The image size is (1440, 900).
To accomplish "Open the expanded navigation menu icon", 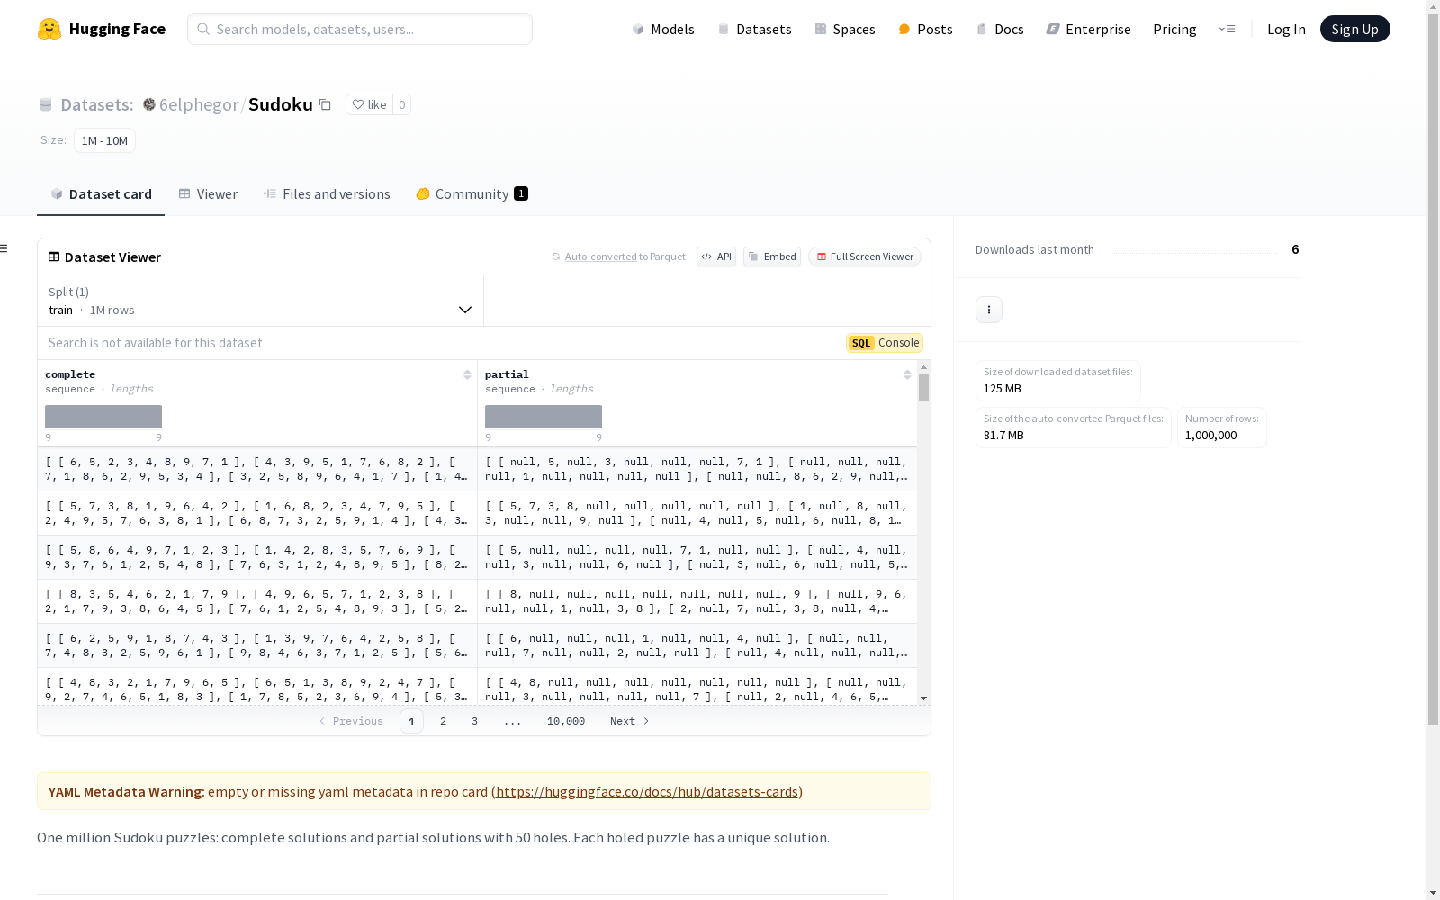I will 1227,29.
